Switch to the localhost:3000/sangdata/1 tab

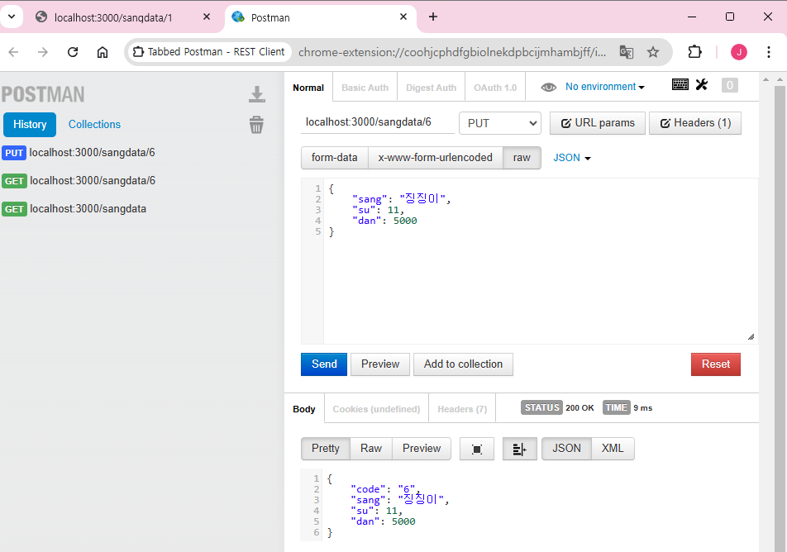113,17
